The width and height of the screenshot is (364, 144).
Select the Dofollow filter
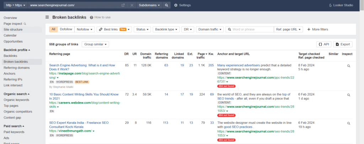[x=66, y=29]
